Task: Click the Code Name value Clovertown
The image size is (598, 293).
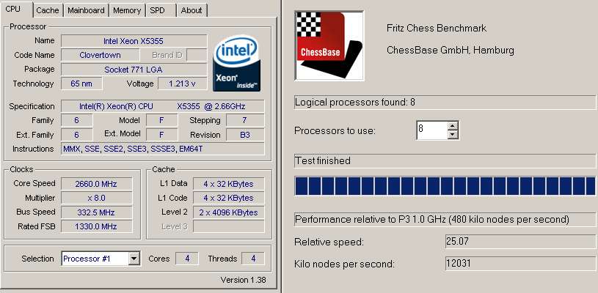Action: (101, 55)
